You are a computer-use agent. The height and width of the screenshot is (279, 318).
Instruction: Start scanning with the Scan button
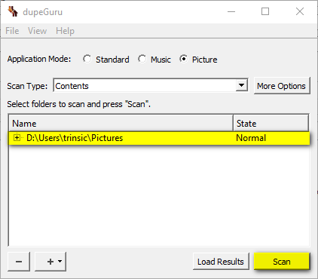[x=282, y=262]
